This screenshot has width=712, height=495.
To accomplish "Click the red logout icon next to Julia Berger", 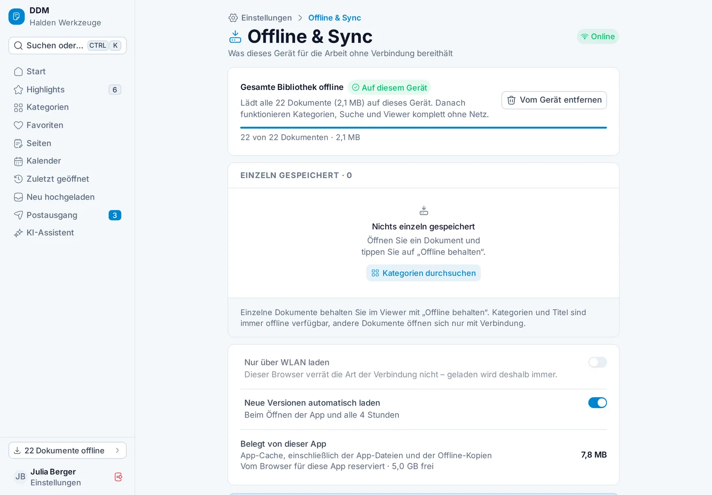I will pos(118,477).
